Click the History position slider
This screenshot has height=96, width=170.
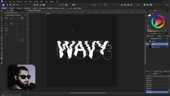160,76
